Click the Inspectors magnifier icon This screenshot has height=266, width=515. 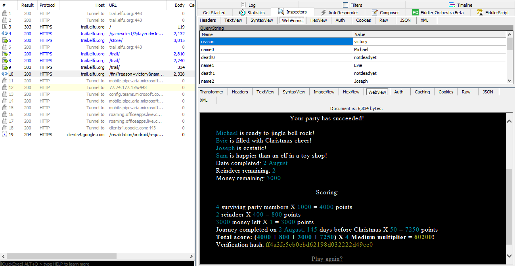[281, 12]
